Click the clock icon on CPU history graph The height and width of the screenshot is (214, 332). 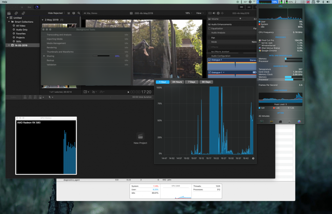click(x=253, y=158)
